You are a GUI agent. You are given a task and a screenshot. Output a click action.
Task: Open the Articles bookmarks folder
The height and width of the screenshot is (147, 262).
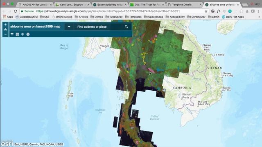(81, 17)
